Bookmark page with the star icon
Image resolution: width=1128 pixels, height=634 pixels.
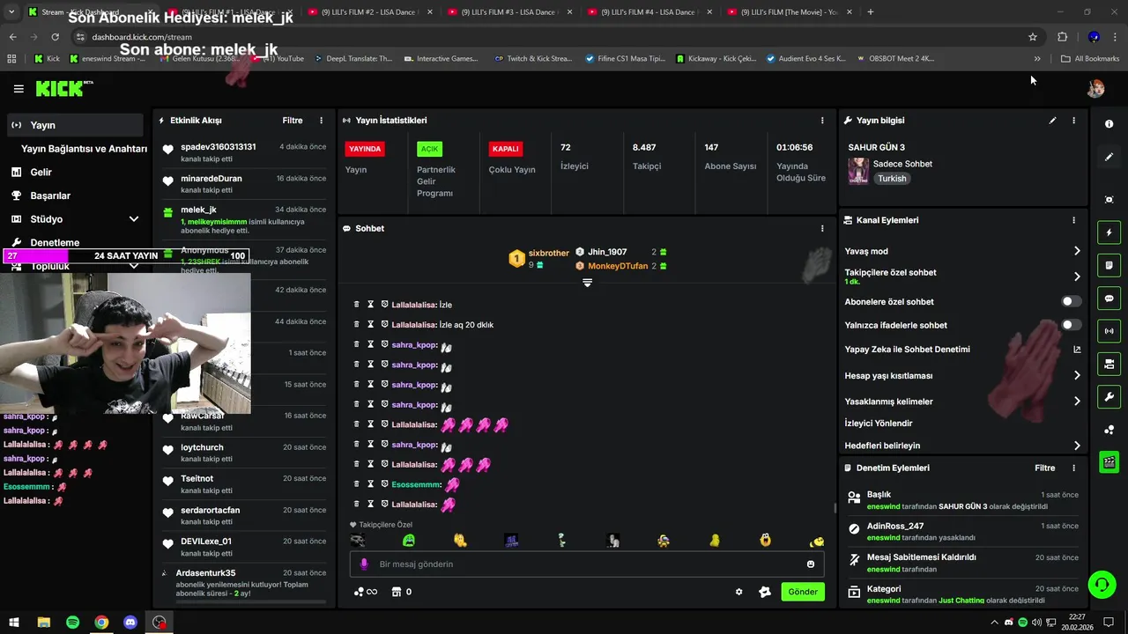pyautogui.click(x=1033, y=37)
